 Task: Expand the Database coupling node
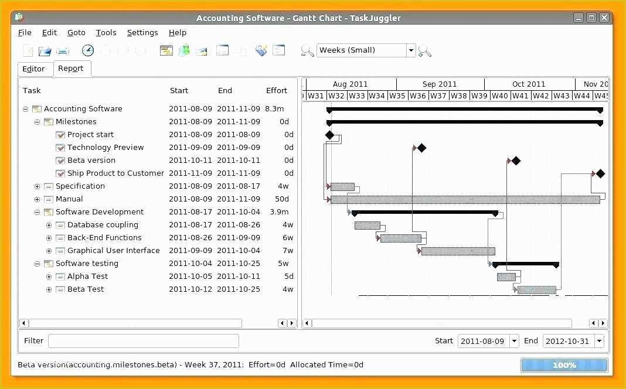pyautogui.click(x=49, y=225)
